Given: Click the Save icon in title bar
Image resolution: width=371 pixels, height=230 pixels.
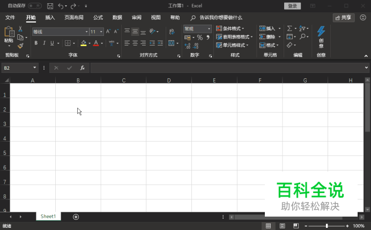Looking at the screenshot, I should pos(50,6).
